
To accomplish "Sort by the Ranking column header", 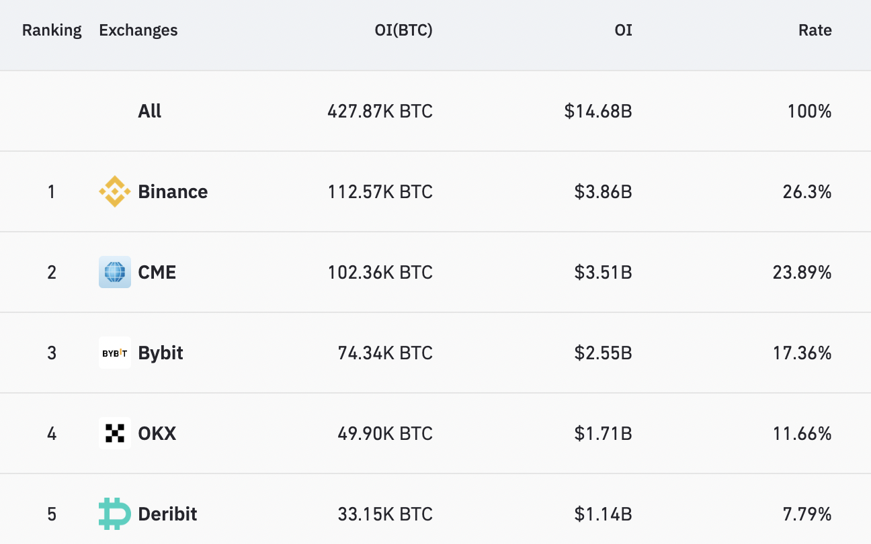I will click(x=52, y=30).
